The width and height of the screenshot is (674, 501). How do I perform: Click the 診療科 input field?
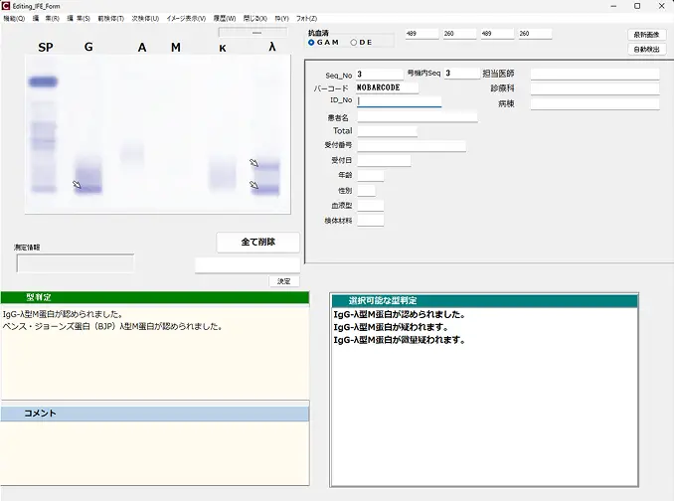[594, 88]
